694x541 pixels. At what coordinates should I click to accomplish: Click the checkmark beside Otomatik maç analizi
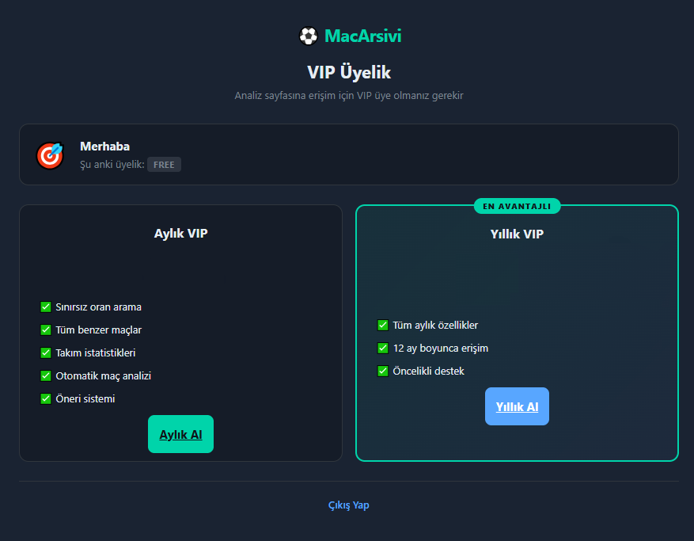[46, 375]
